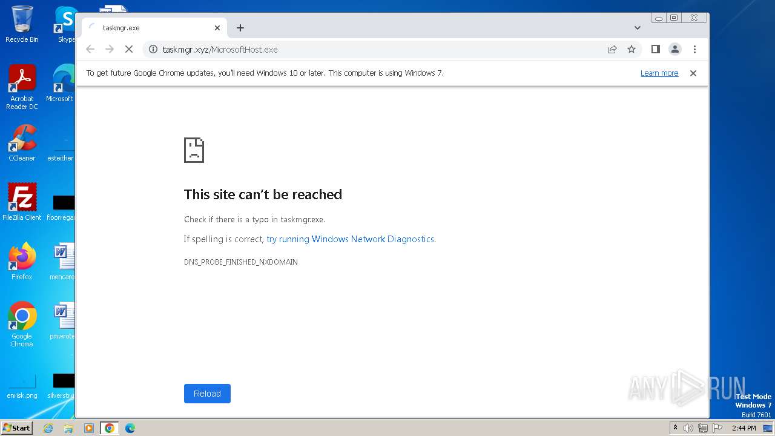Open FileZilla Client desktop shortcut
The height and width of the screenshot is (436, 775).
(x=22, y=202)
